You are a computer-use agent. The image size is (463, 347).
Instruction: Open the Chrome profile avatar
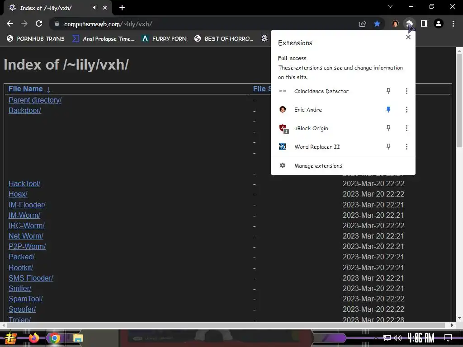(x=439, y=23)
